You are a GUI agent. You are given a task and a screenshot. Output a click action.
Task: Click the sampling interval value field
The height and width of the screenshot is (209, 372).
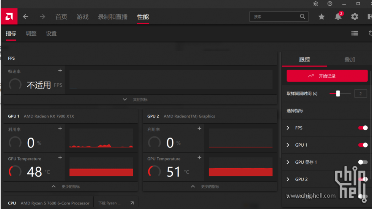point(360,93)
